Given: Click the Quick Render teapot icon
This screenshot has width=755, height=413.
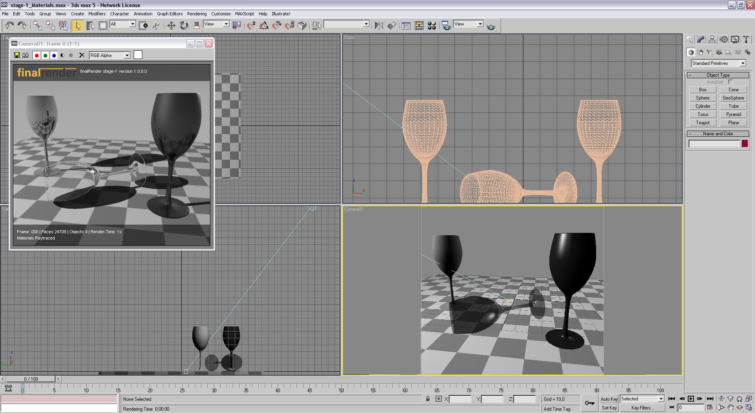Looking at the screenshot, I should [491, 26].
